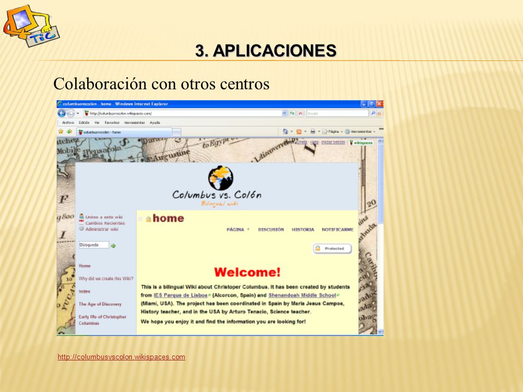
Task: Click the Add to Favorites icon
Action: point(69,132)
